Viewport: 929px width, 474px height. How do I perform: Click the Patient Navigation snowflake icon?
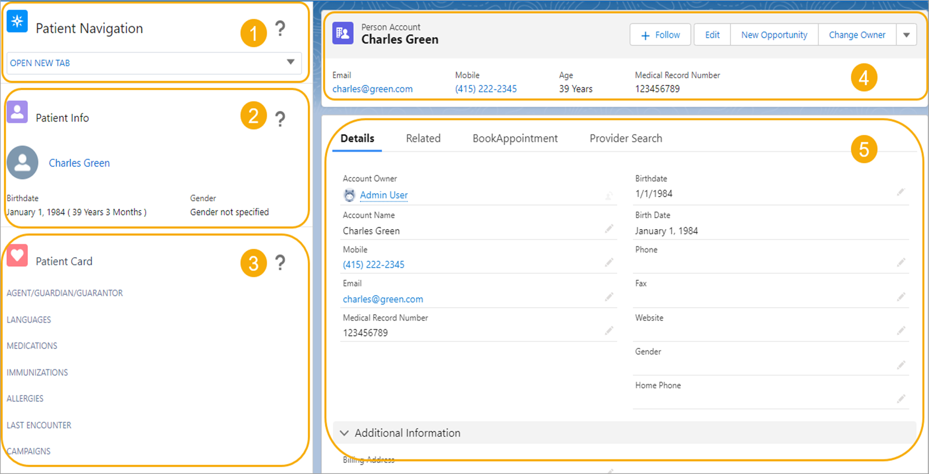17,22
